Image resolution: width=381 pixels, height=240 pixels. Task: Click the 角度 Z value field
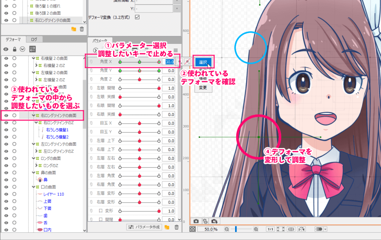pyautogui.click(x=168, y=79)
